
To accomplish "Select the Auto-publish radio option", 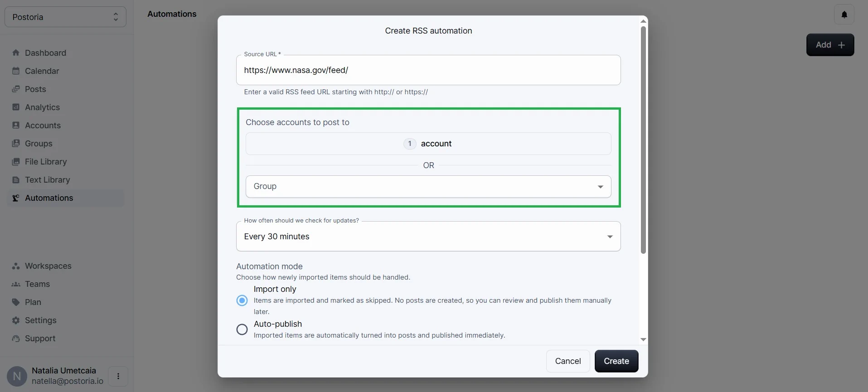I will [x=242, y=329].
